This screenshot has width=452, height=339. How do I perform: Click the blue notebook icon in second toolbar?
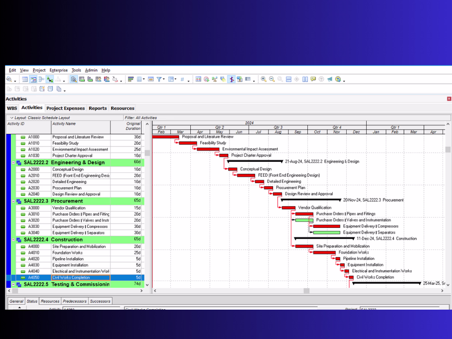click(51, 89)
